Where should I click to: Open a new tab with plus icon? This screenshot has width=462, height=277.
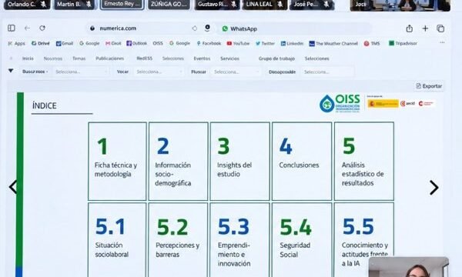(425, 28)
